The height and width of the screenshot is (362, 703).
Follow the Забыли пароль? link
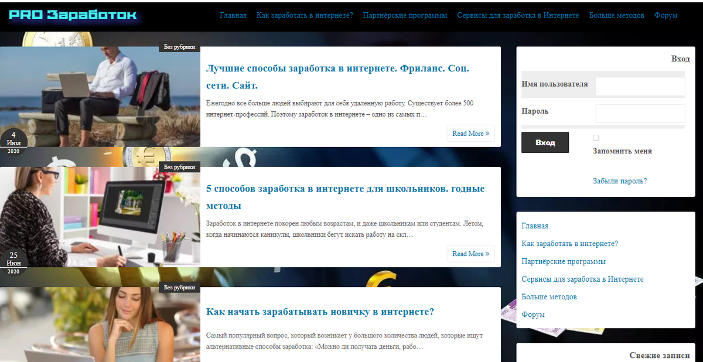click(620, 181)
